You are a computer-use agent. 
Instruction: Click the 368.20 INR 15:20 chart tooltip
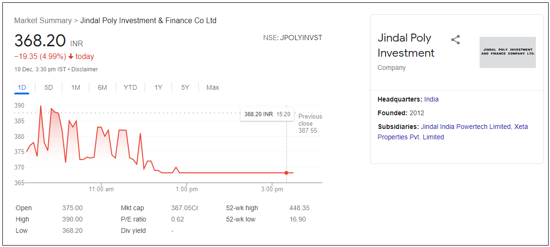point(267,114)
